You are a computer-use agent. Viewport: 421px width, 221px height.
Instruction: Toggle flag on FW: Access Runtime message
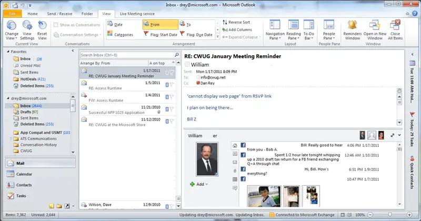(x=172, y=97)
